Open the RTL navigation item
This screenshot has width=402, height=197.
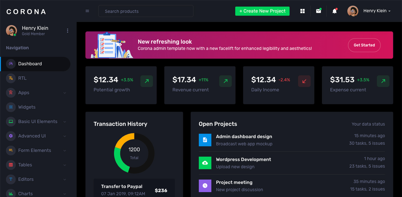click(22, 78)
